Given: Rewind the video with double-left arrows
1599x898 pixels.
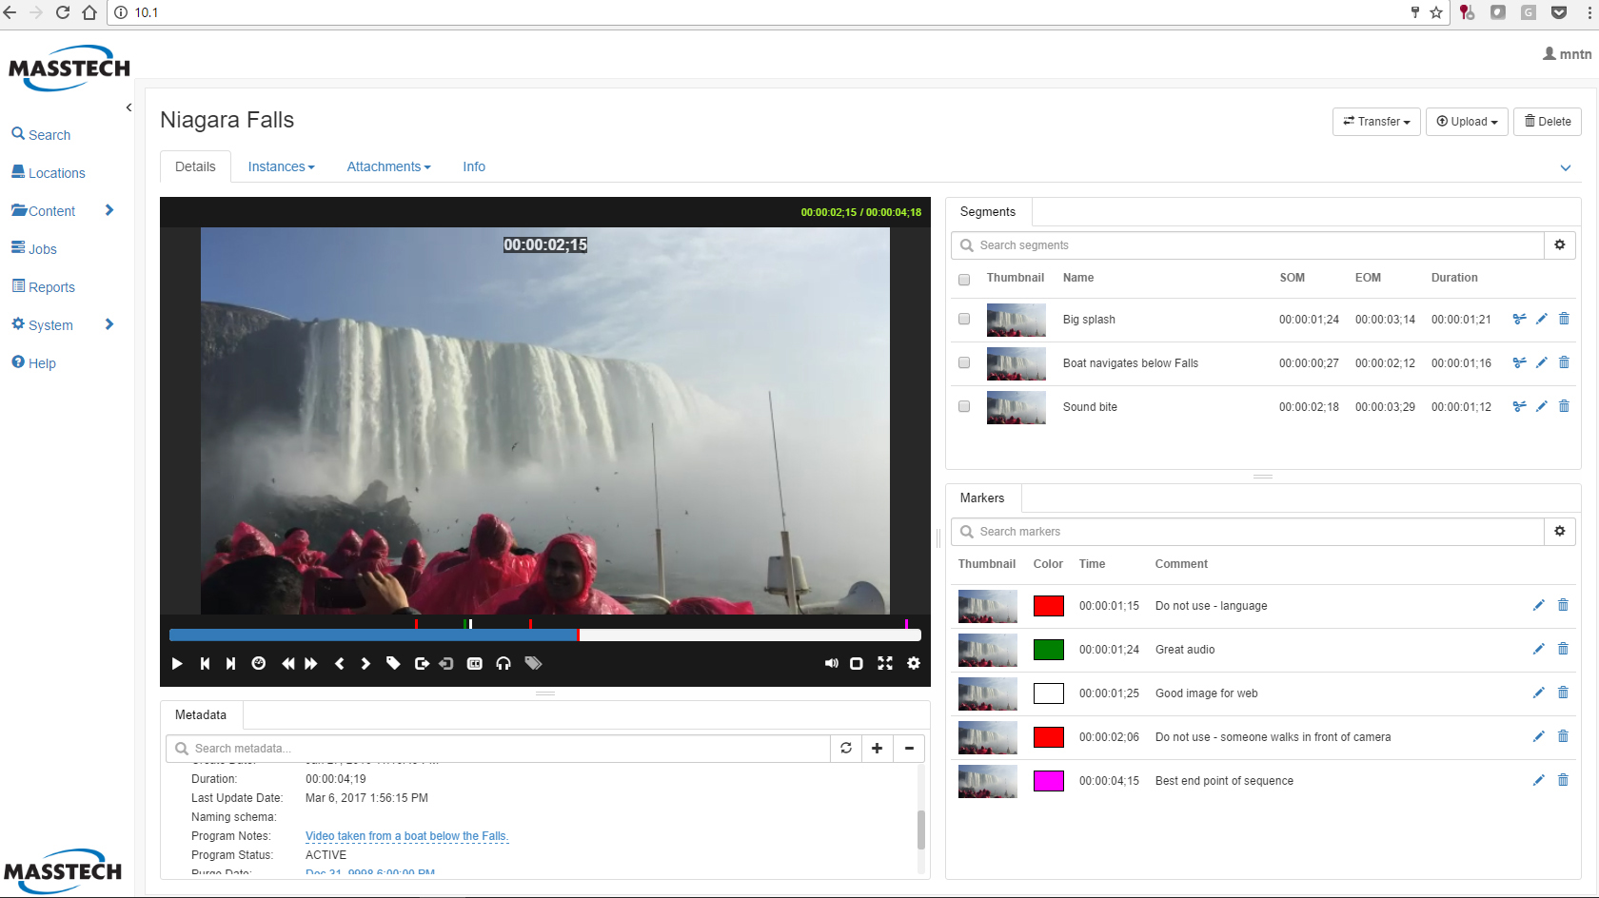Looking at the screenshot, I should click(x=287, y=663).
